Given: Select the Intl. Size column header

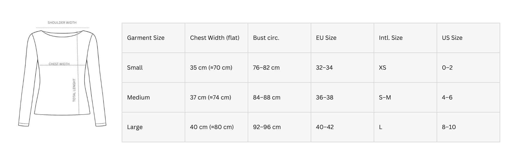Looking at the screenshot, I should click(x=391, y=38).
